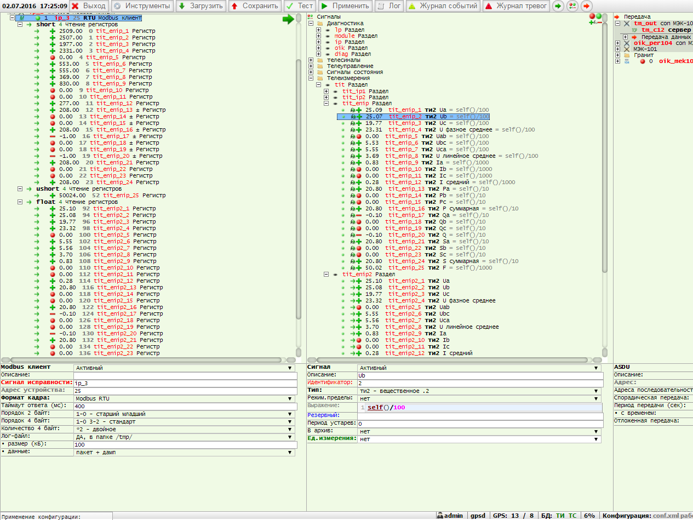The height and width of the screenshot is (520, 693).
Task: Click the green arrow round toolbar button
Action: (x=558, y=6)
